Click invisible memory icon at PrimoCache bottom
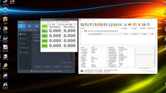Image resolution: width=166 pixels, height=93 pixels. coord(82,71)
